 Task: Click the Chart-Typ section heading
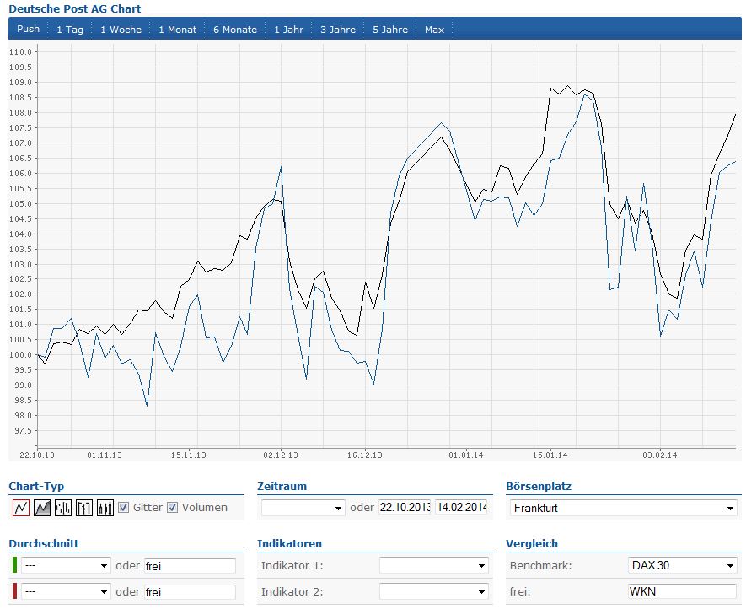click(36, 486)
